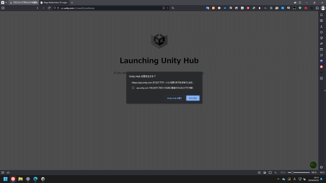Open tab tiling button in status bar
The image size is (326, 183).
coord(270,172)
